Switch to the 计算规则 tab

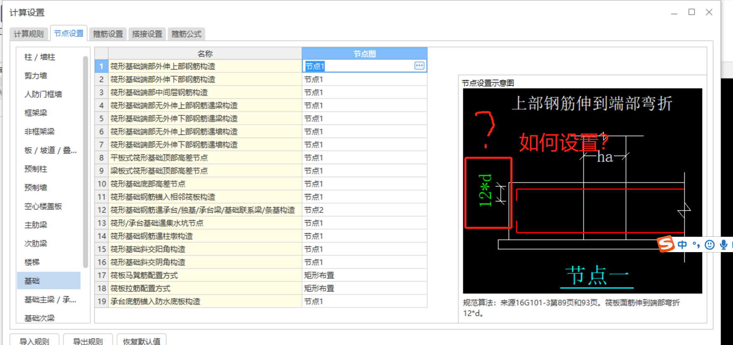29,34
